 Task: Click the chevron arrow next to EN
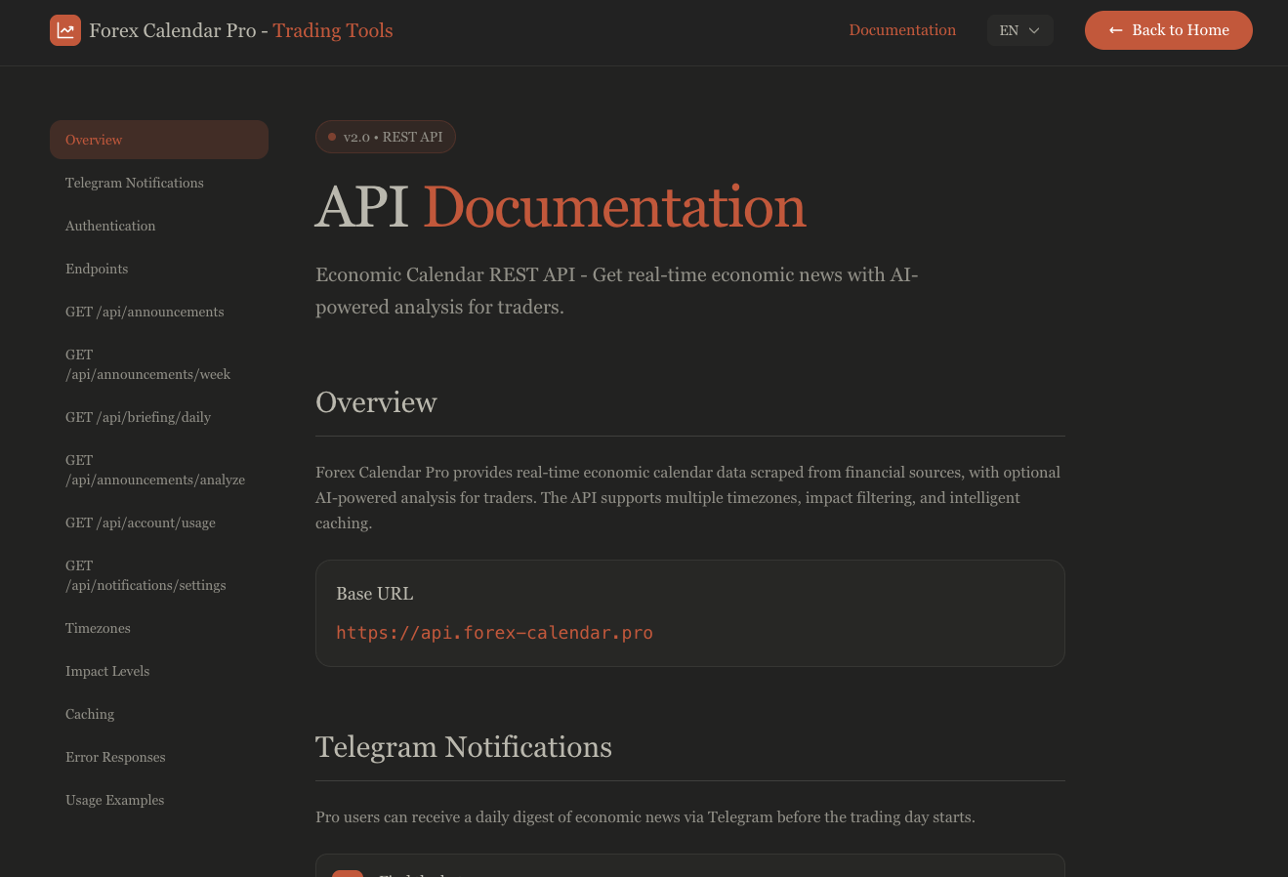[1034, 30]
